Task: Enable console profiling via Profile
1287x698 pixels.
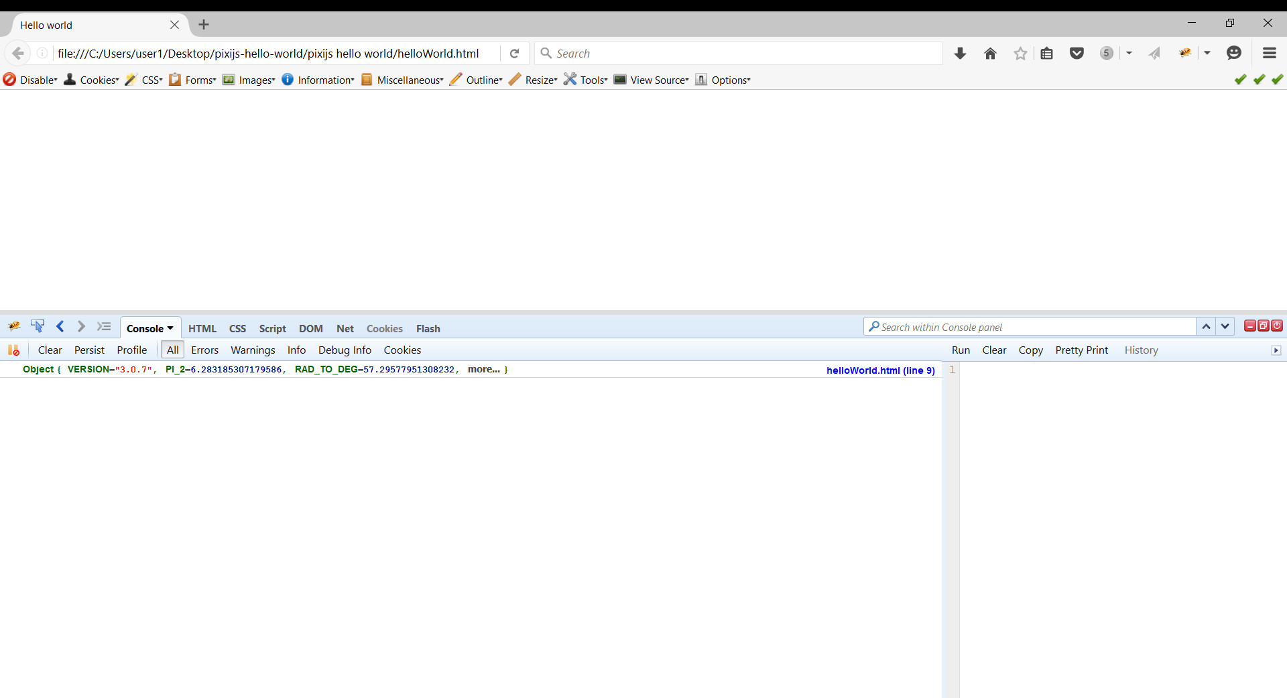Action: [x=131, y=350]
